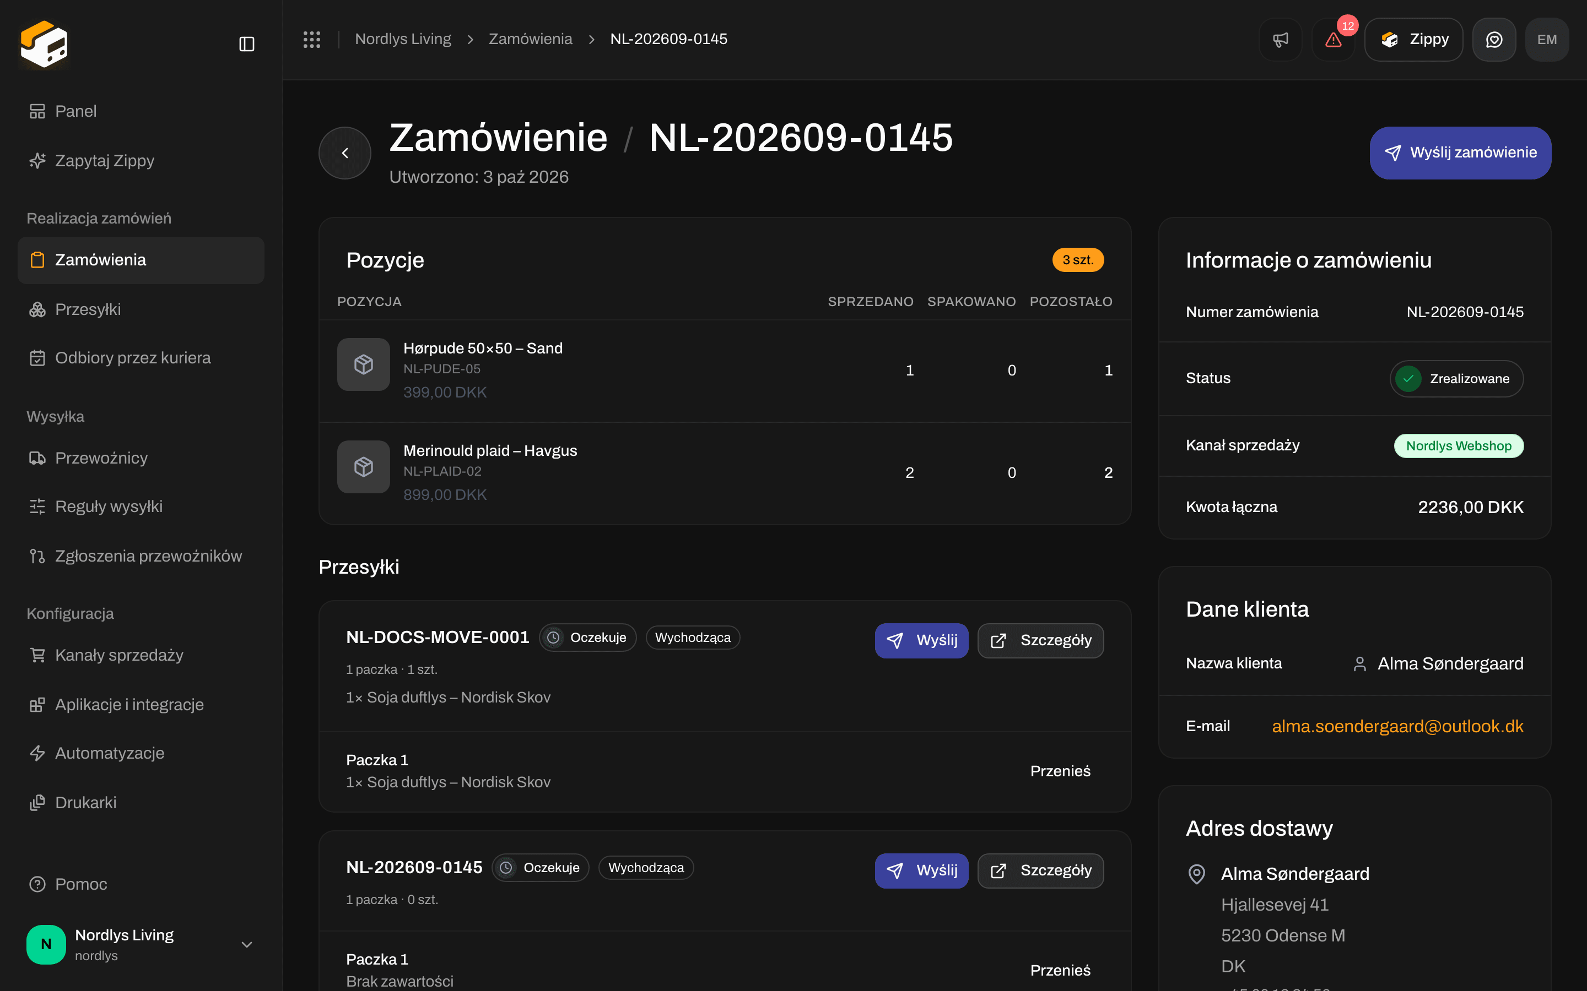
Task: Click Nordlys Living breadcrumb
Action: click(403, 39)
